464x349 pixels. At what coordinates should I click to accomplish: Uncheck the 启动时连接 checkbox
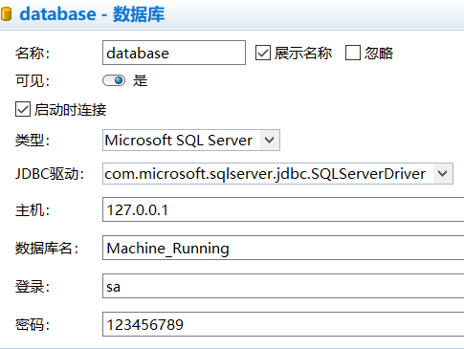[x=23, y=109]
